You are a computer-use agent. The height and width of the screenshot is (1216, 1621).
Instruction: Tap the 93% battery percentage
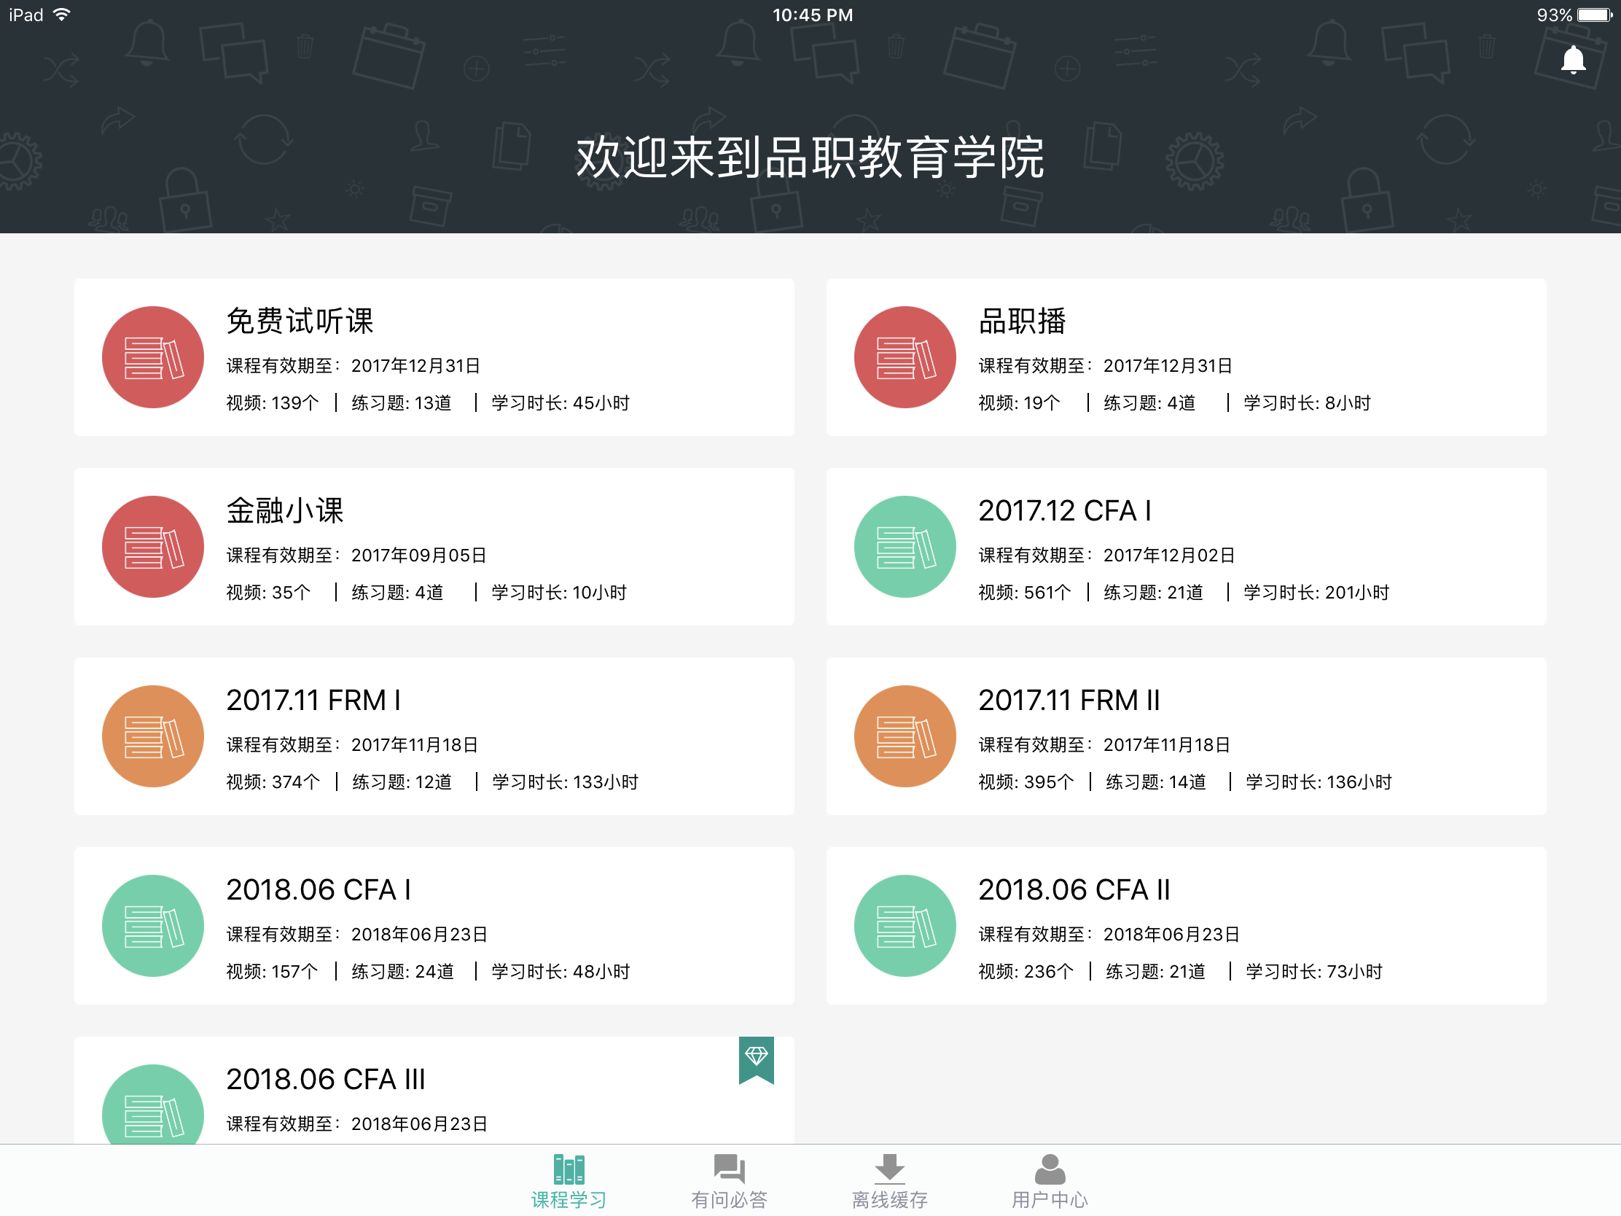click(x=1555, y=15)
